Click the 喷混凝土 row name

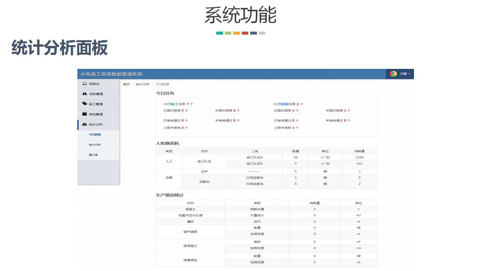click(190, 245)
